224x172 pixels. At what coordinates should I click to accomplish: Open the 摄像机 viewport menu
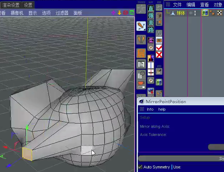(x=17, y=13)
